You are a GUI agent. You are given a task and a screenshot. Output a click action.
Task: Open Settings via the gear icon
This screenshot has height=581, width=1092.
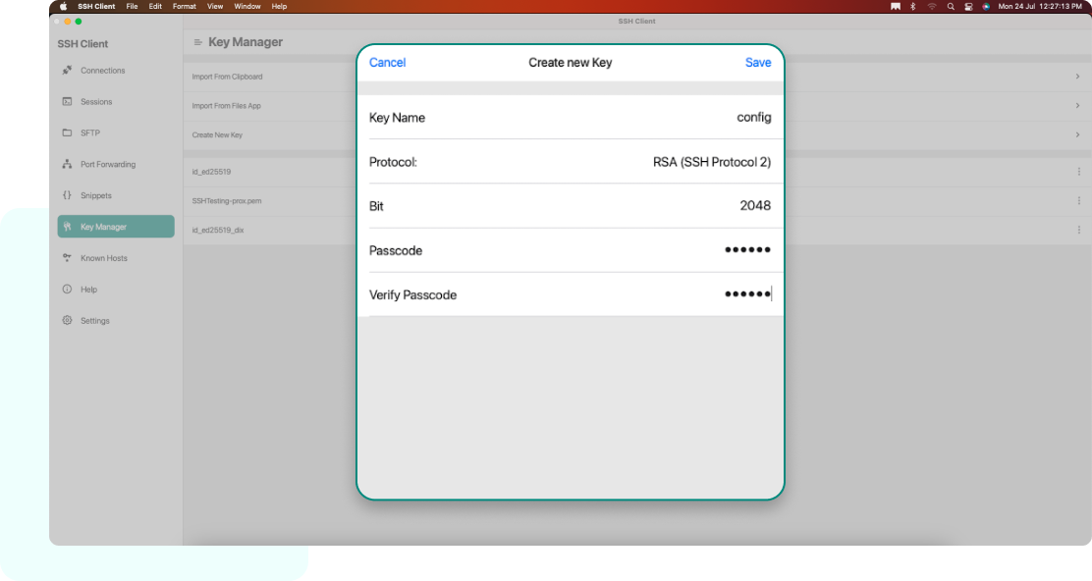pos(67,321)
